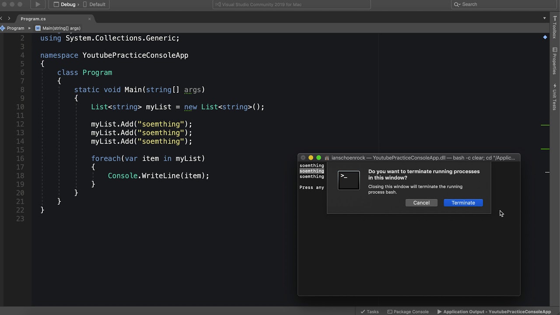
Task: Open the Tasks pad in status bar
Action: 370,311
